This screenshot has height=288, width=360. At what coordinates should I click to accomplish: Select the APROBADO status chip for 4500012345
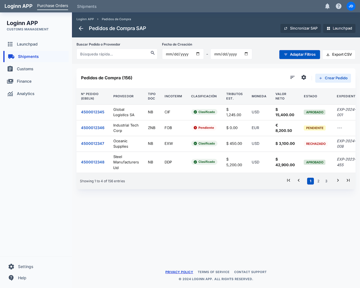click(x=315, y=112)
